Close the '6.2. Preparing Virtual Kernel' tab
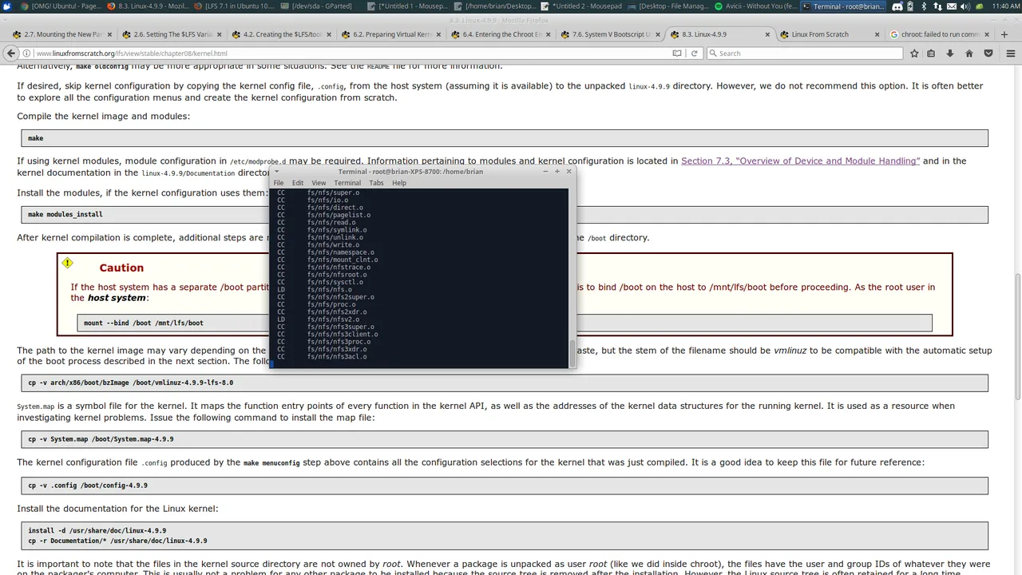 [x=438, y=34]
